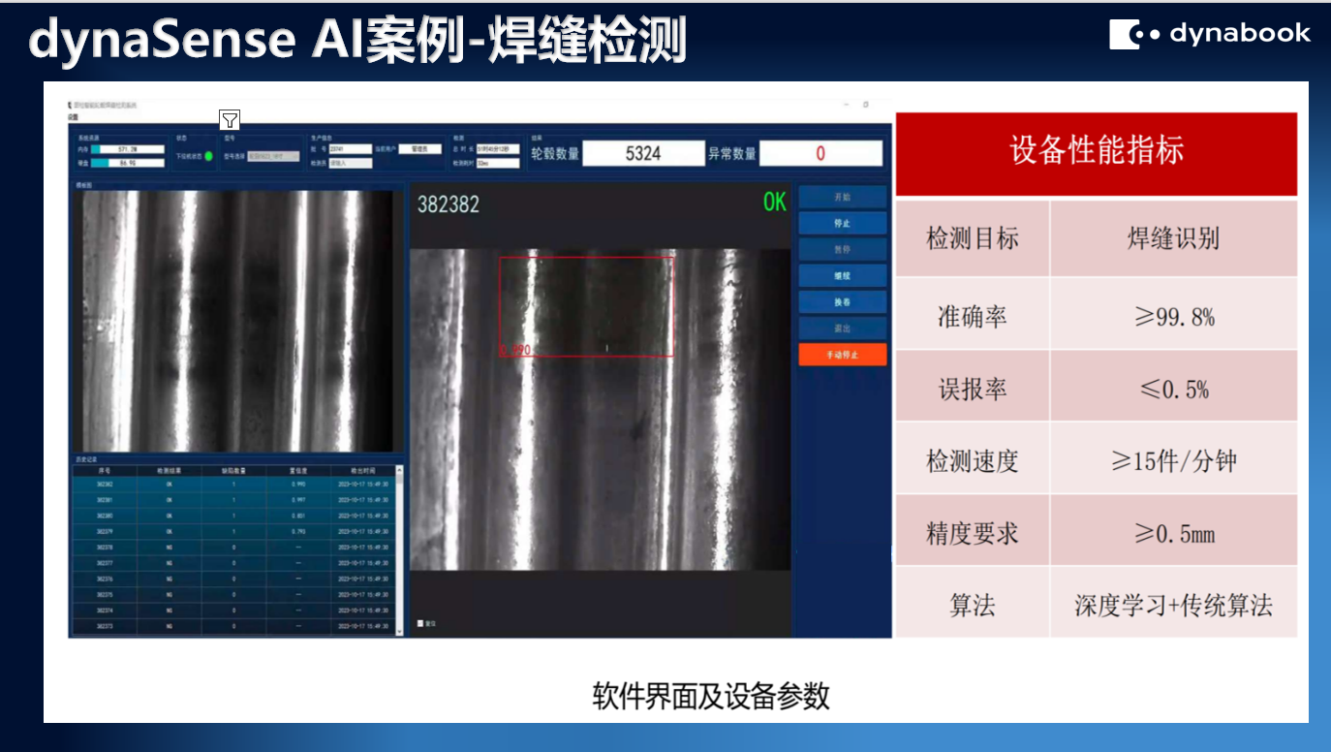
Task: Click the 退出 button
Action: 842,328
